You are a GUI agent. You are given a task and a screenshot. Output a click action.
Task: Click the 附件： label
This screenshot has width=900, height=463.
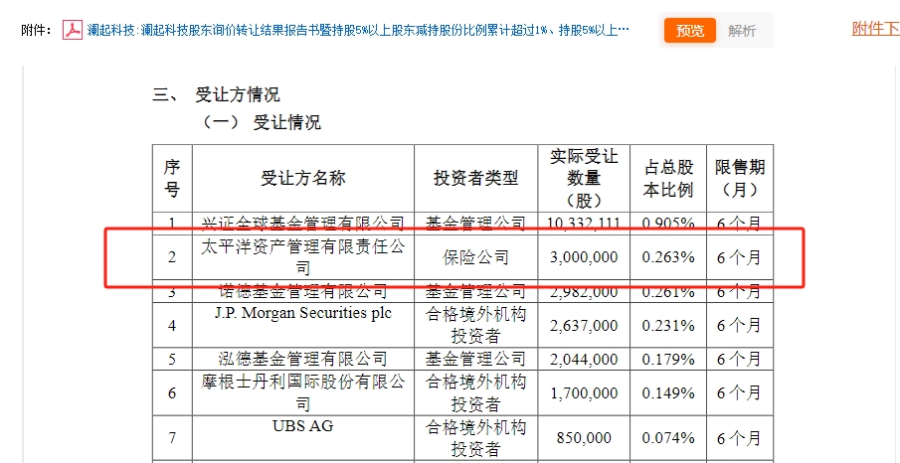[38, 31]
